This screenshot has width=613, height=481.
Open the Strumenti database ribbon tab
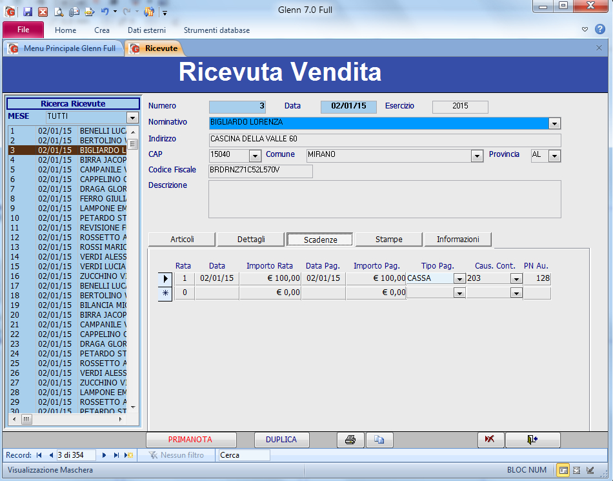[217, 30]
